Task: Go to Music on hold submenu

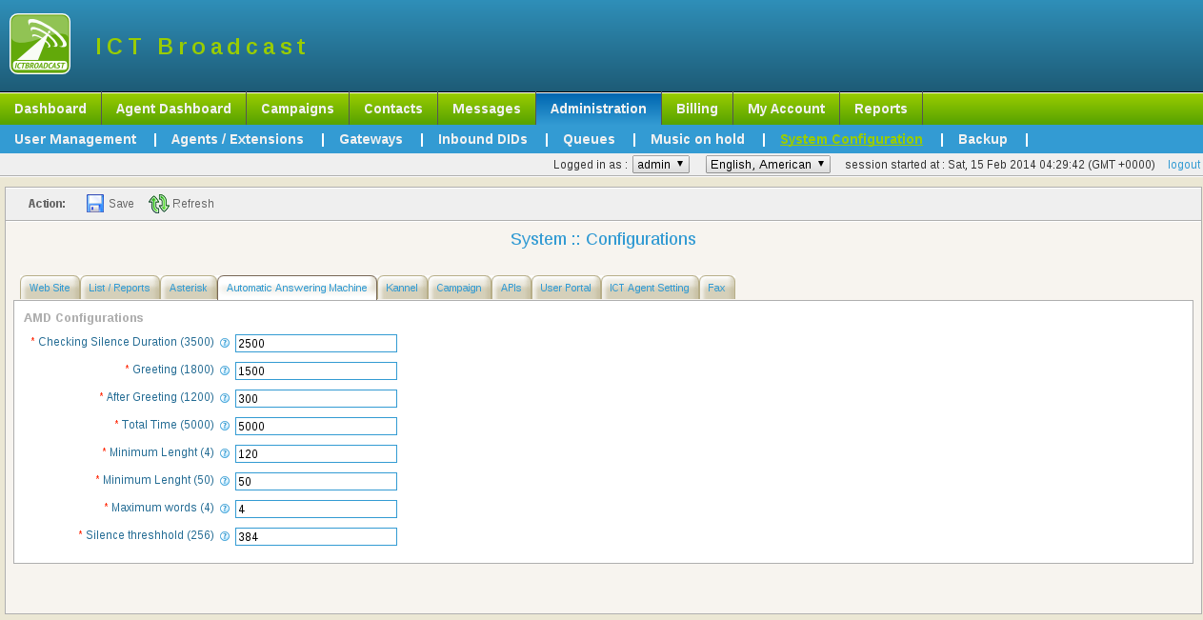Action: tap(697, 139)
